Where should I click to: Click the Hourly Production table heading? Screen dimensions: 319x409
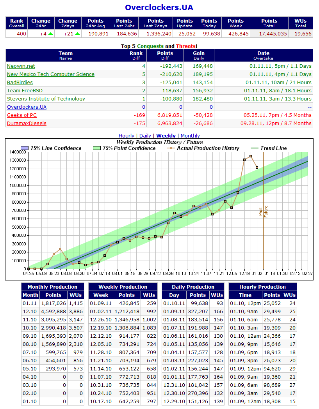[262, 287]
